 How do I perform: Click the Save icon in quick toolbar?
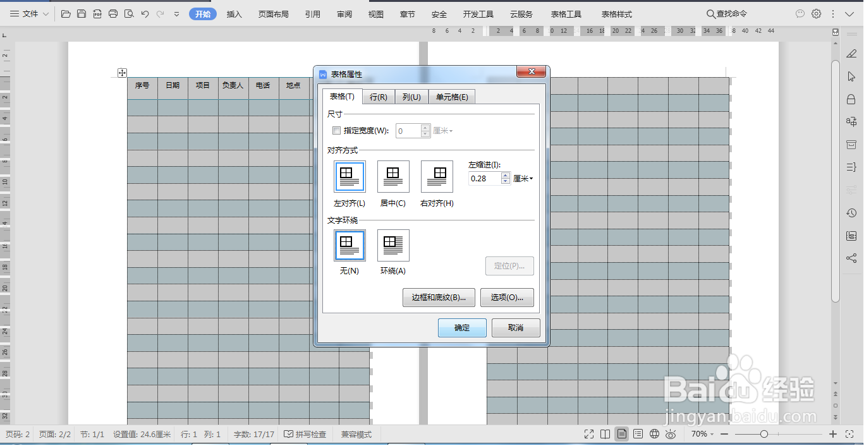tap(82, 14)
